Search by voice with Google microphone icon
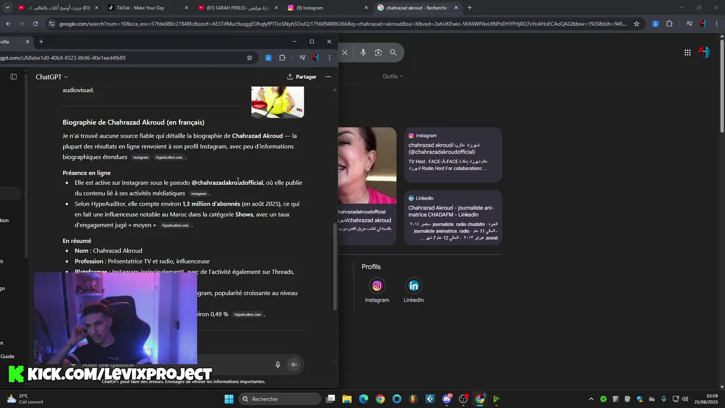This screenshot has width=725, height=408. (x=363, y=52)
